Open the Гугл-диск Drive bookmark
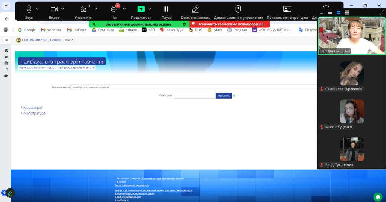Viewport: 386px width, 202px height. (103, 30)
